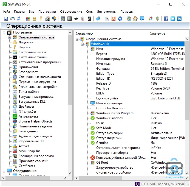Select the Статус активации property row
This screenshot has height=187, width=190.
137,133
